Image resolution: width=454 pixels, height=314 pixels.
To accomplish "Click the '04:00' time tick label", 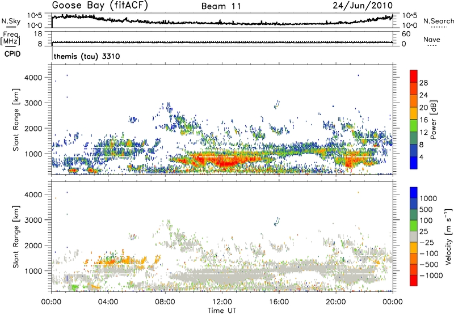I will [108, 302].
